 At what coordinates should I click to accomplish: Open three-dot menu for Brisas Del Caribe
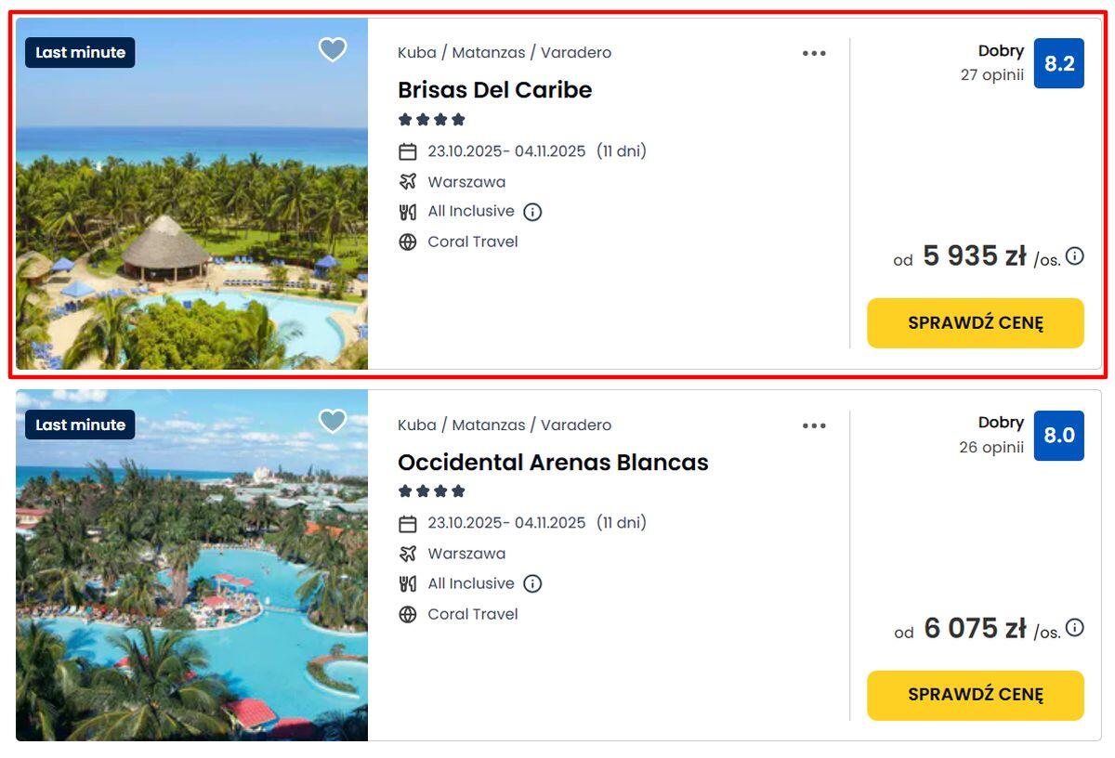(814, 54)
